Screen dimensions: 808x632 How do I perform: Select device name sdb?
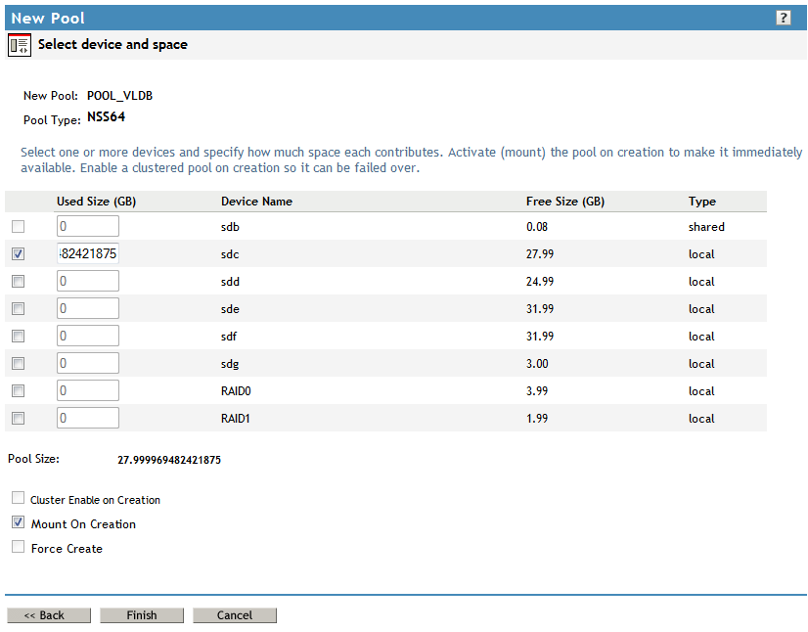(x=230, y=227)
